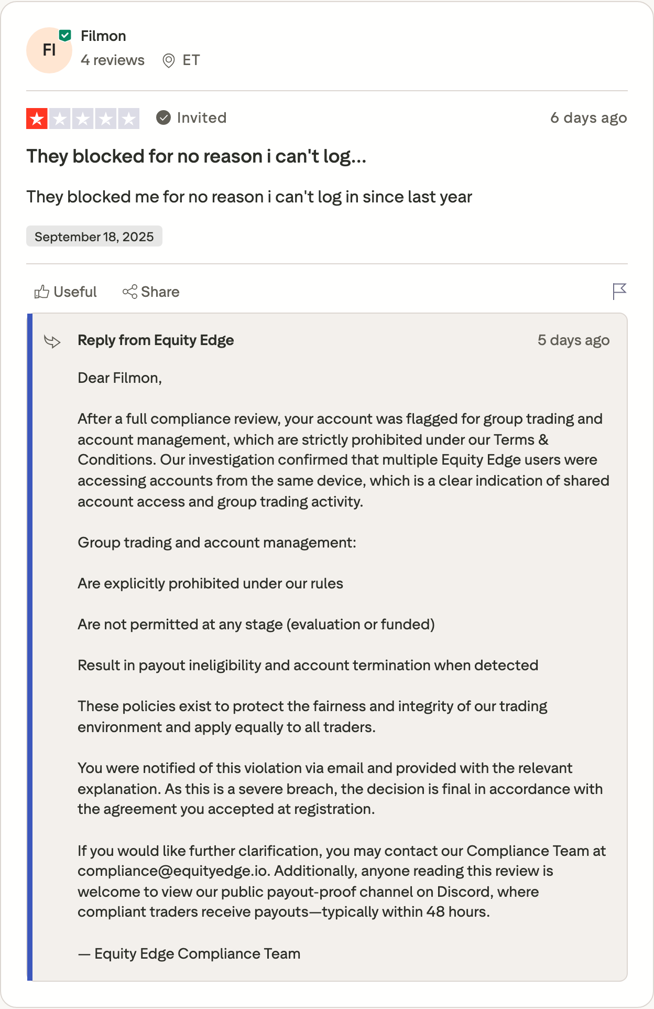Image resolution: width=654 pixels, height=1009 pixels.
Task: Click the location pin icon beside ET
Action: [x=168, y=61]
